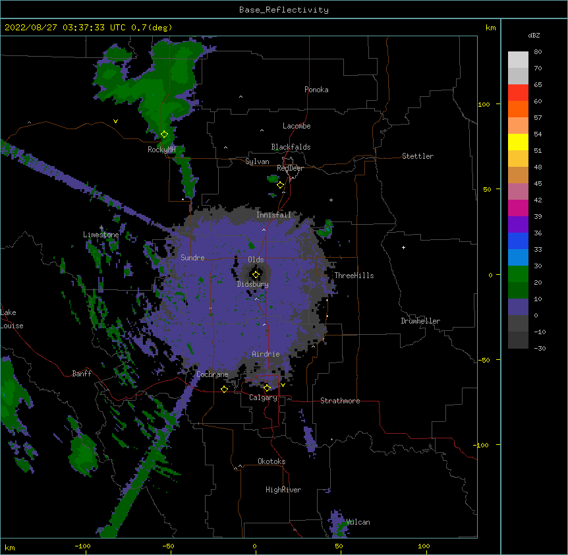The width and height of the screenshot is (568, 555).
Task: Click the yellow diamond marker above Calgary
Action: pyautogui.click(x=267, y=388)
